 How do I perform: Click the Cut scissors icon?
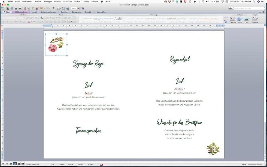(25, 8)
